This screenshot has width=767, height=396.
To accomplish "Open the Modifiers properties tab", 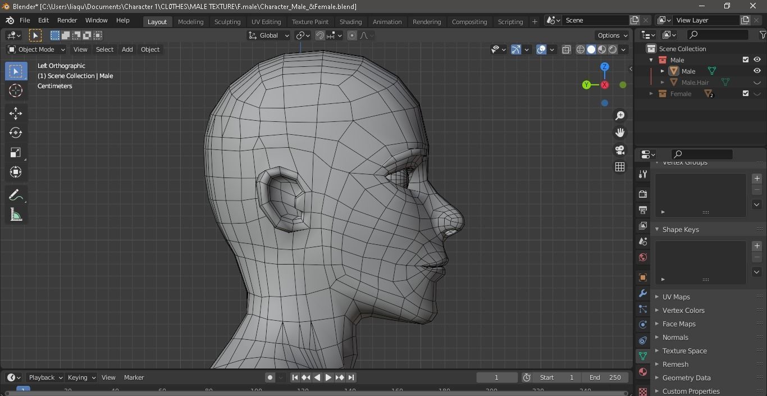I will 643,293.
